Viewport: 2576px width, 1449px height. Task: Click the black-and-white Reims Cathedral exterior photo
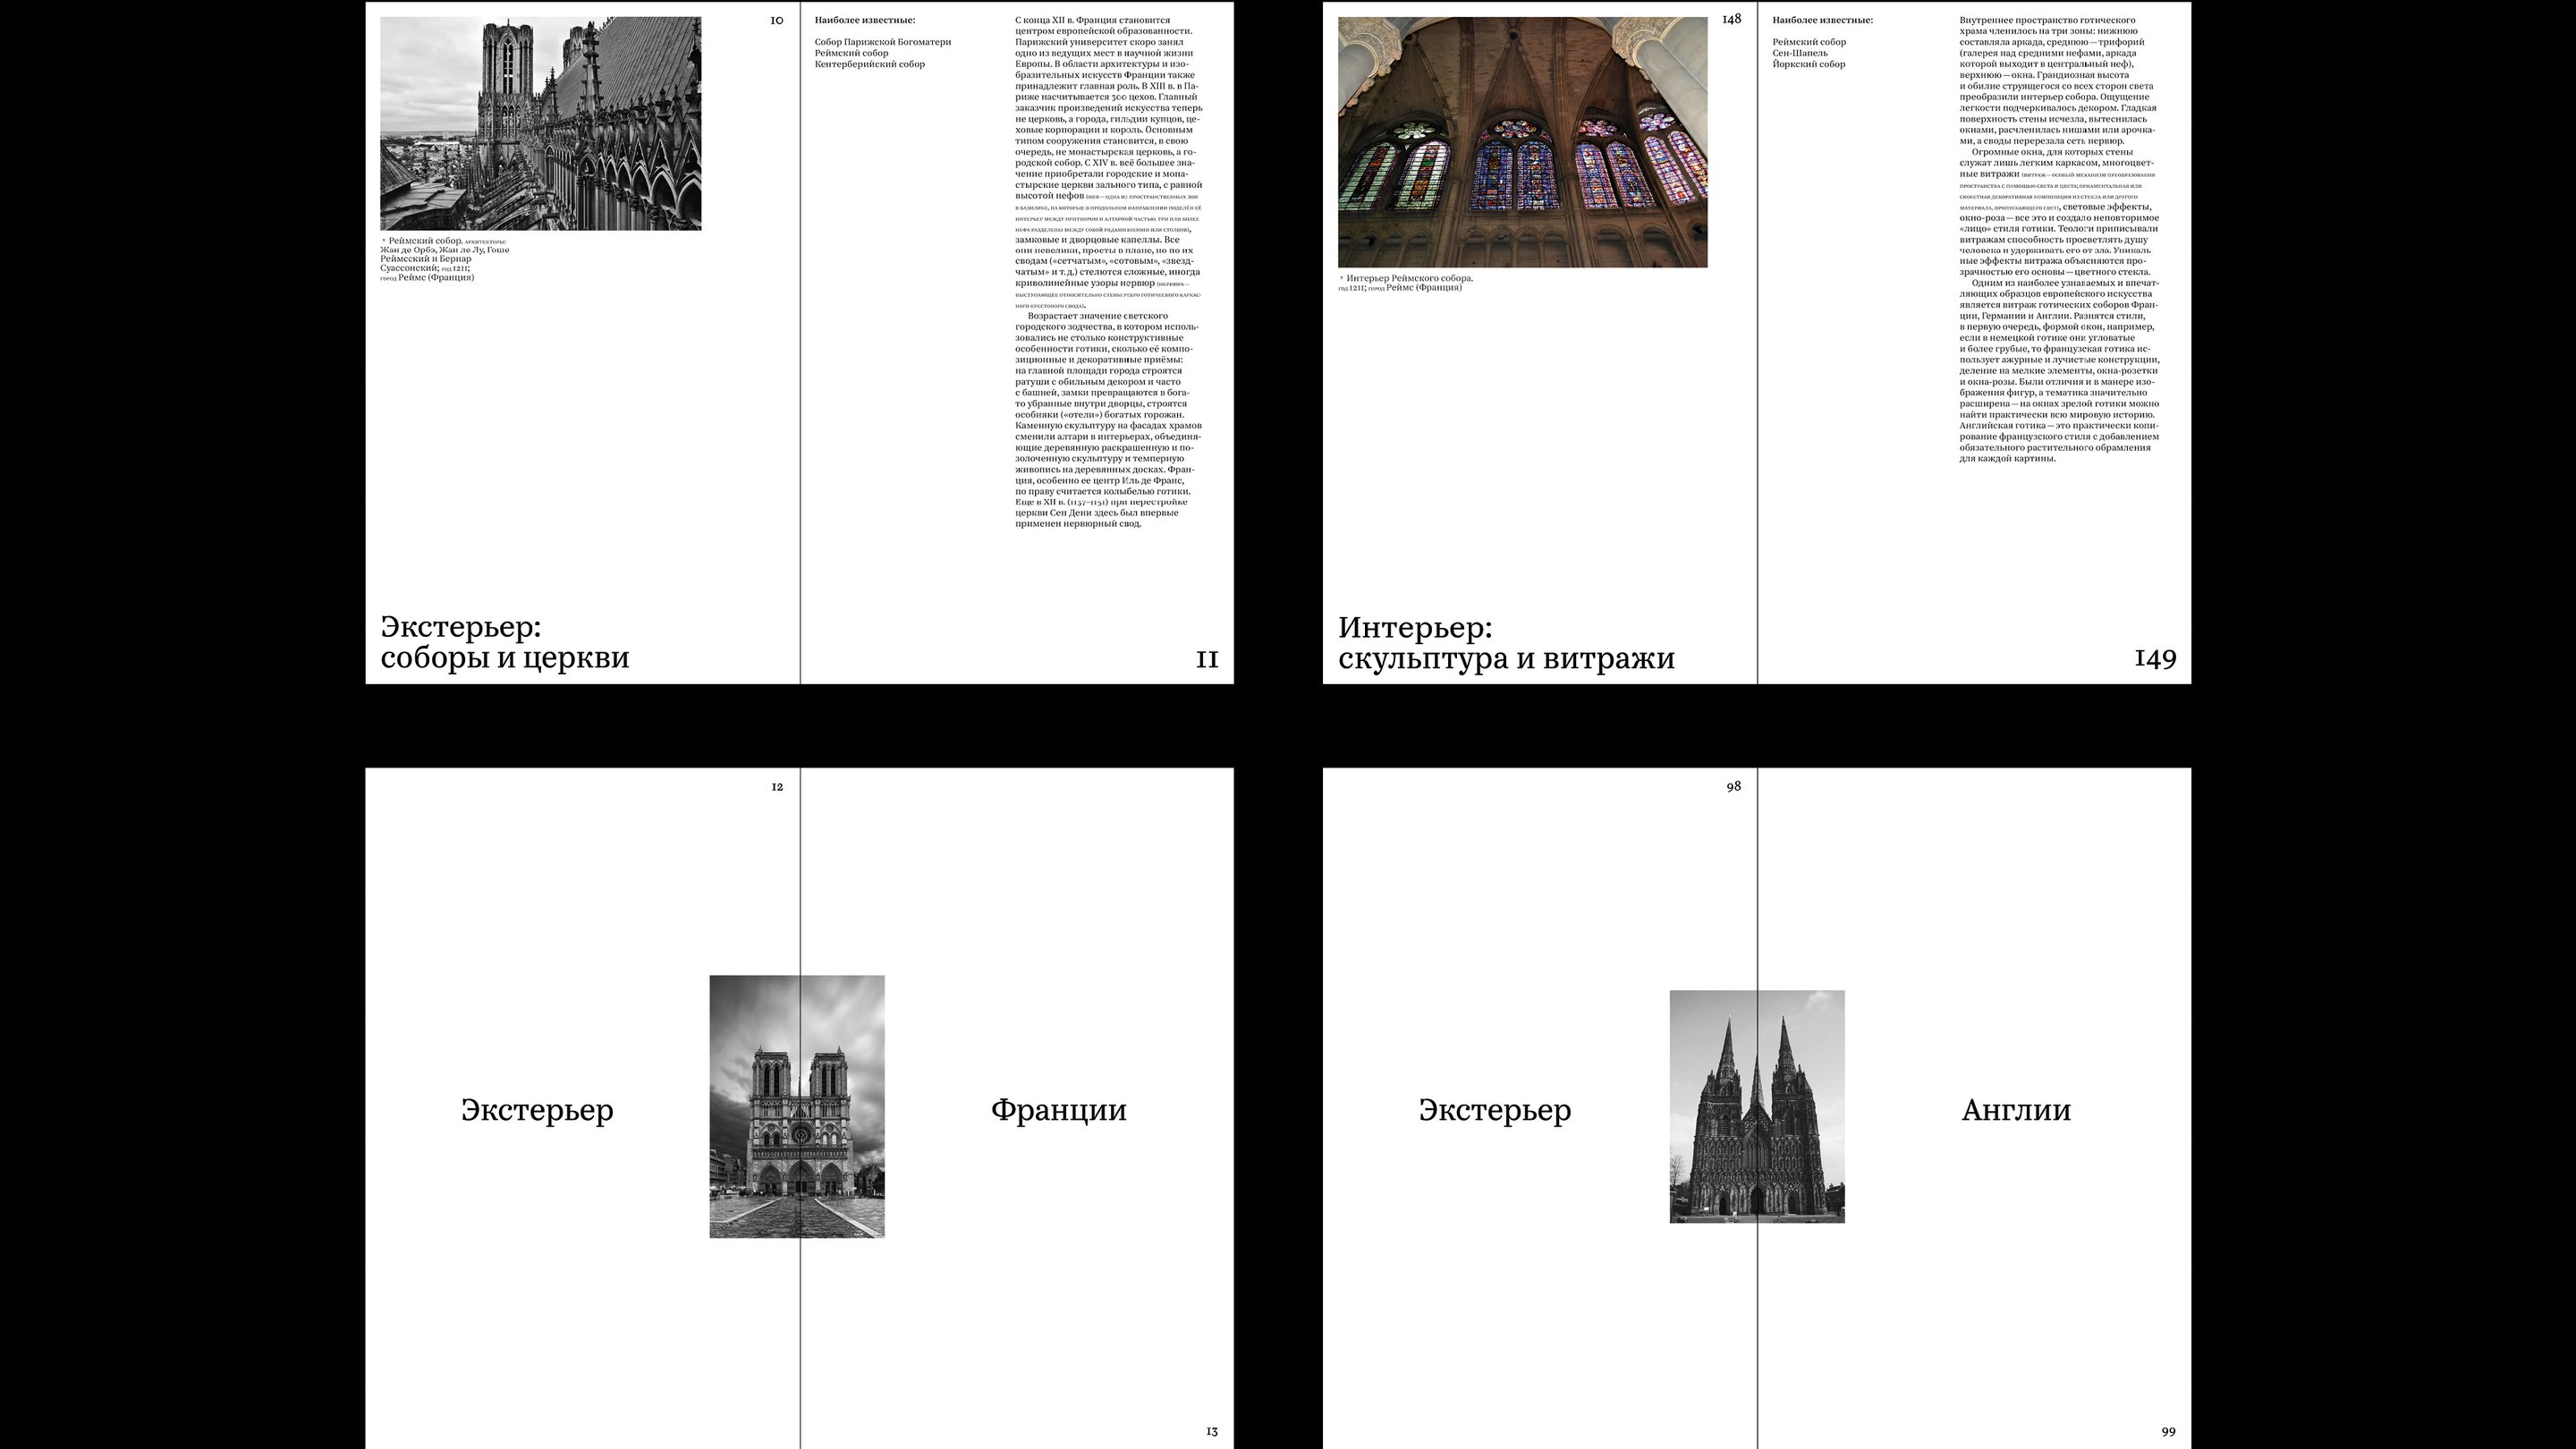(540, 123)
